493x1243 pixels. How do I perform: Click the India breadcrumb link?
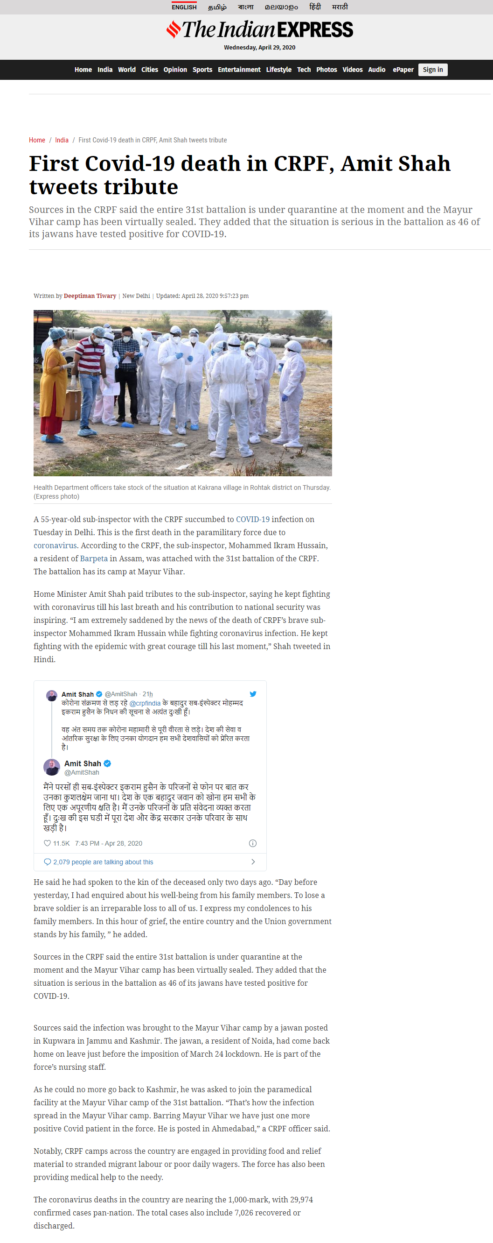(x=62, y=140)
